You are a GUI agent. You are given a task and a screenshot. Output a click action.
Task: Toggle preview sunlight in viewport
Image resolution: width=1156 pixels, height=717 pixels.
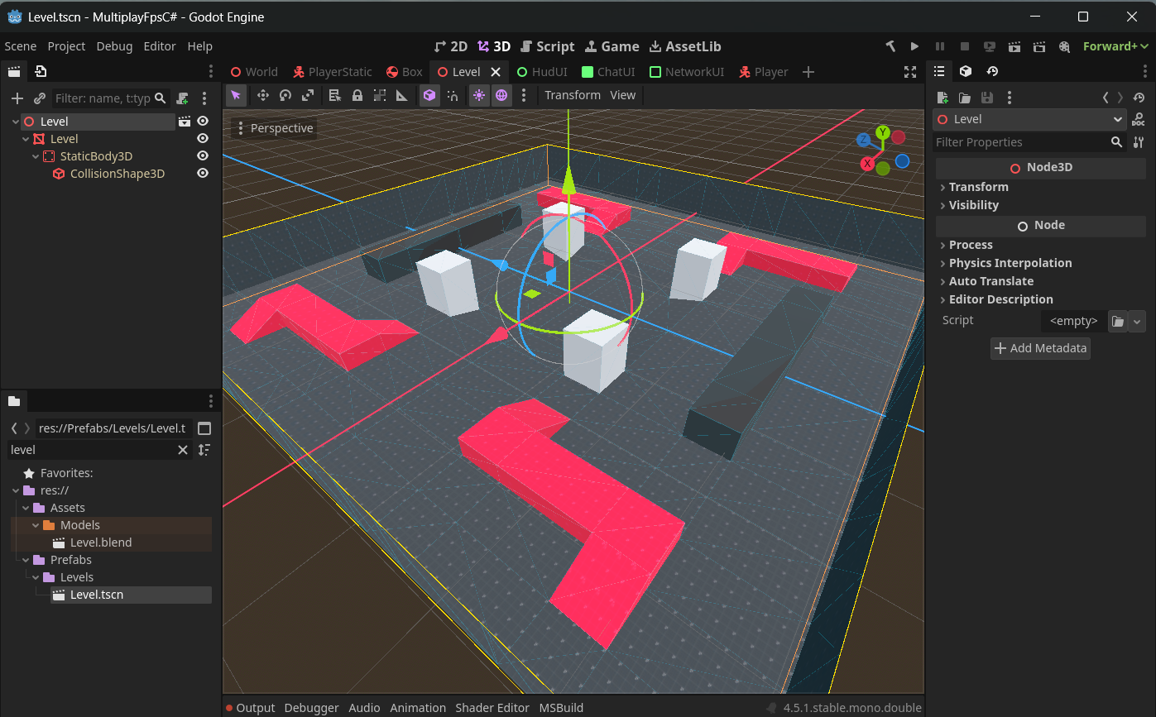pos(479,95)
